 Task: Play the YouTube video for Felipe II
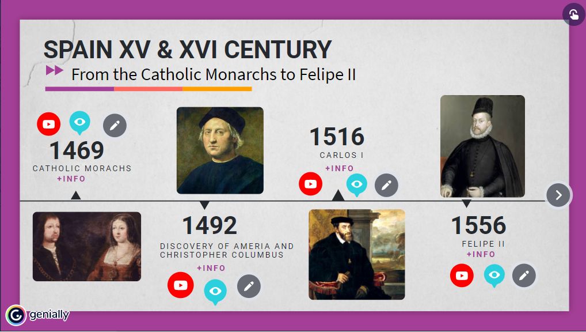[462, 276]
